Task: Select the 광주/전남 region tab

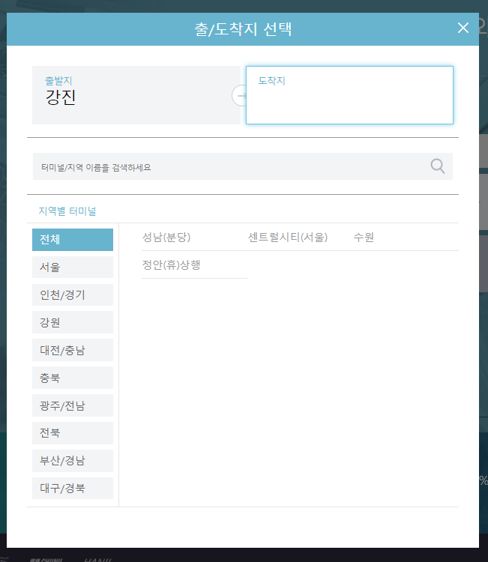Action: 73,405
